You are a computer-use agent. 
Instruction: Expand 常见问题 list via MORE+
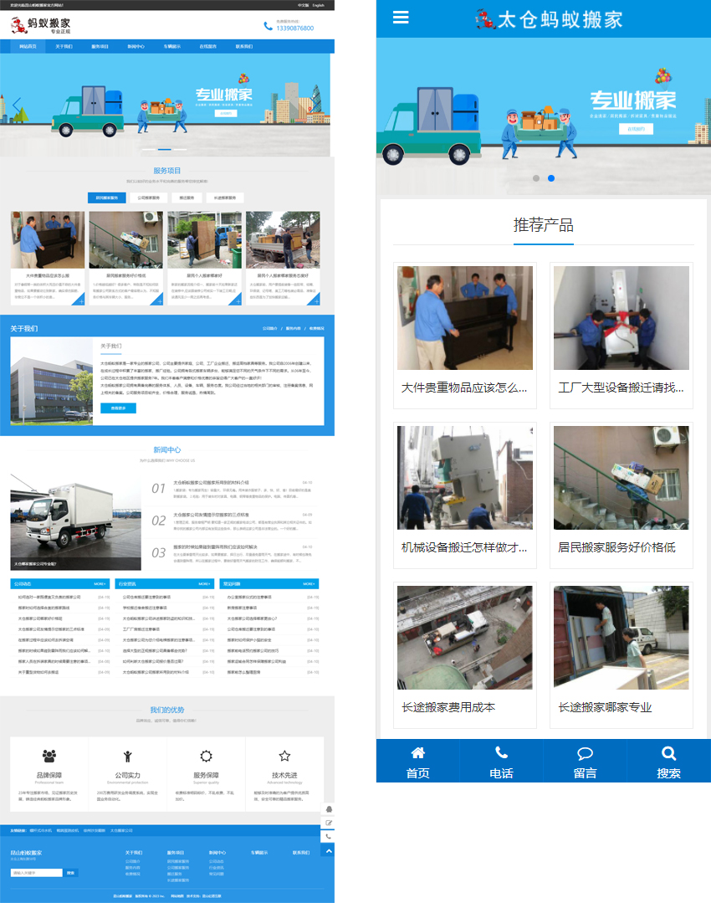(x=309, y=583)
